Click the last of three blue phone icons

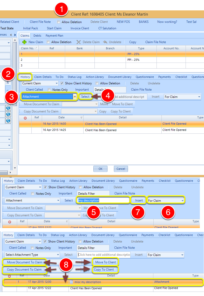click(x=8, y=120)
